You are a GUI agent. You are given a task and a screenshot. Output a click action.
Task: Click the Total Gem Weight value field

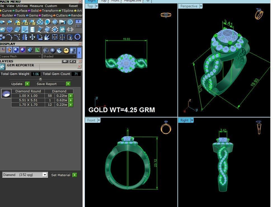(36, 74)
